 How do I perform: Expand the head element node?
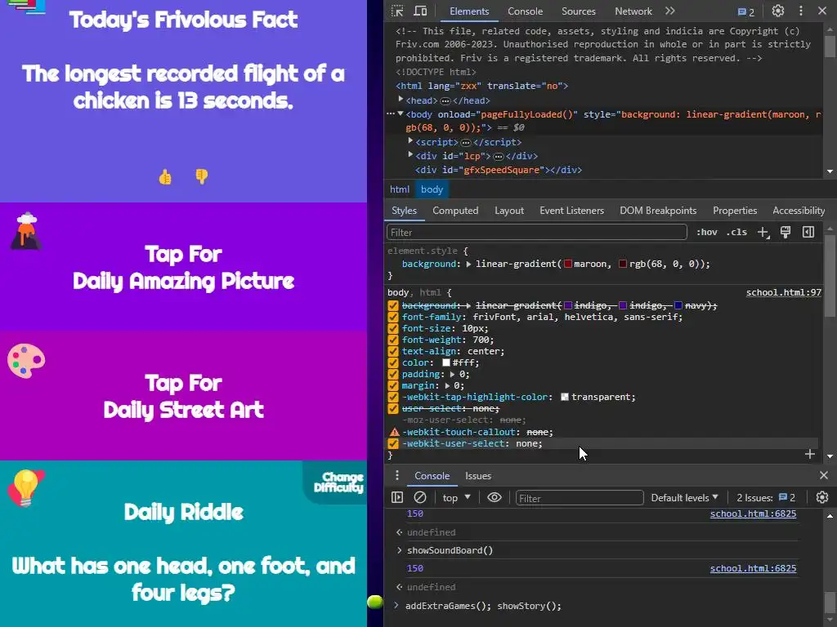tap(401, 100)
